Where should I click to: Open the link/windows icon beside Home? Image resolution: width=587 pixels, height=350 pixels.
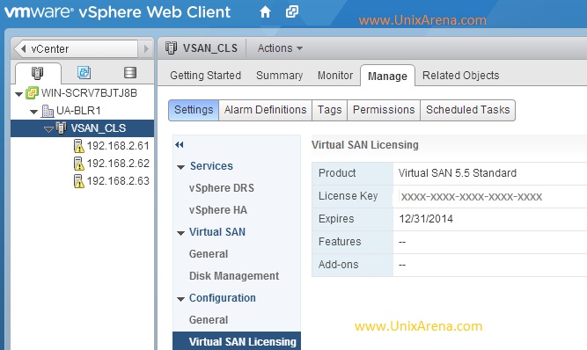292,11
